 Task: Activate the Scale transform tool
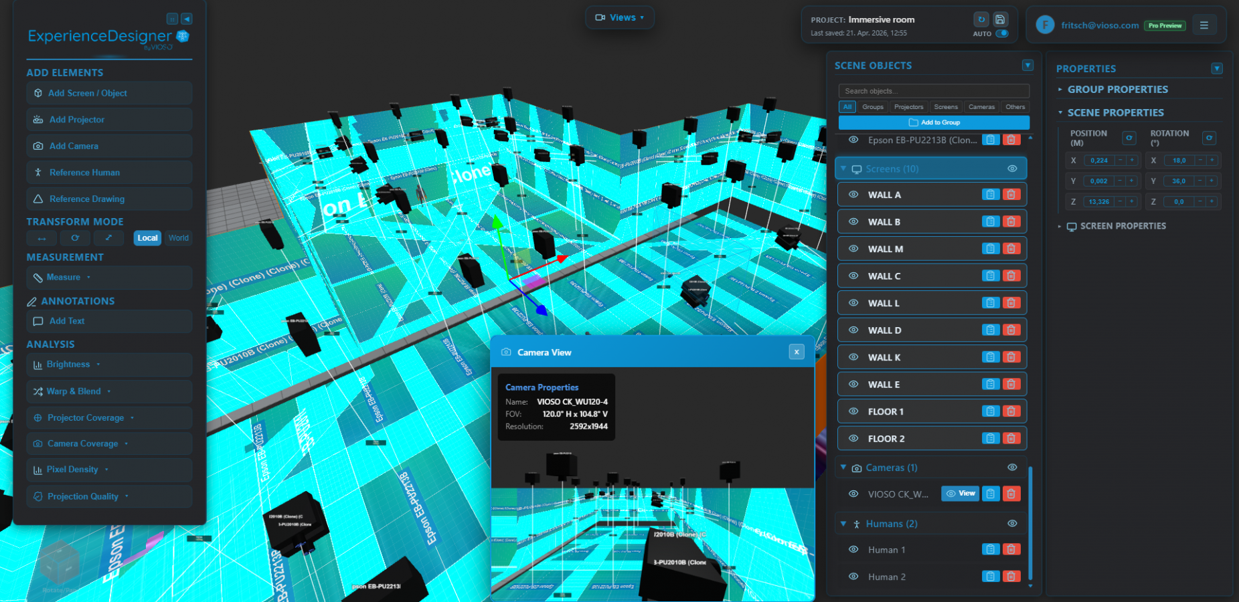click(x=109, y=238)
